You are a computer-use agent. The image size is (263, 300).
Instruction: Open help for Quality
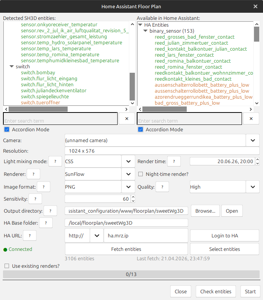162,187
